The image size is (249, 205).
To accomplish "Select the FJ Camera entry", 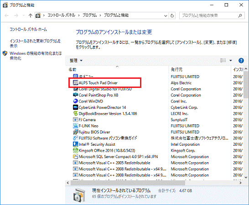I will coord(87,120).
